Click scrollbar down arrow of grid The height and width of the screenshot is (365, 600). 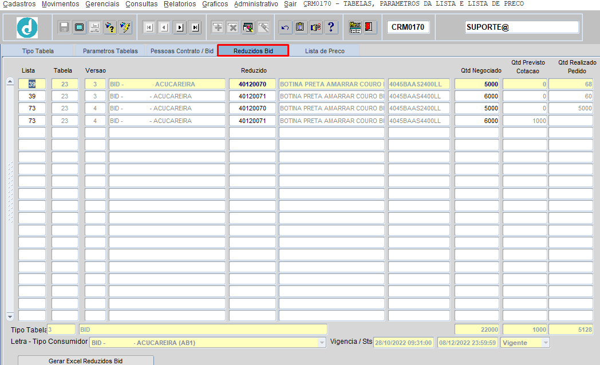tap(10, 317)
